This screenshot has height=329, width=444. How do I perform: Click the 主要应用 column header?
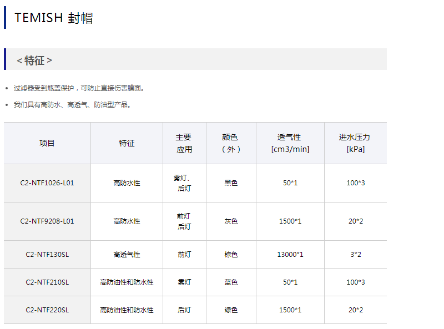tap(184, 143)
